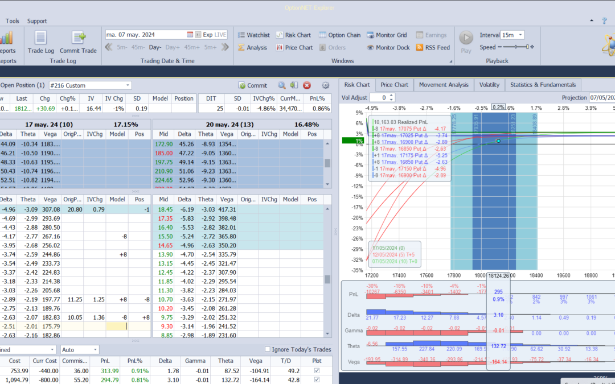Open the Windows group dialog launcher

[450, 61]
